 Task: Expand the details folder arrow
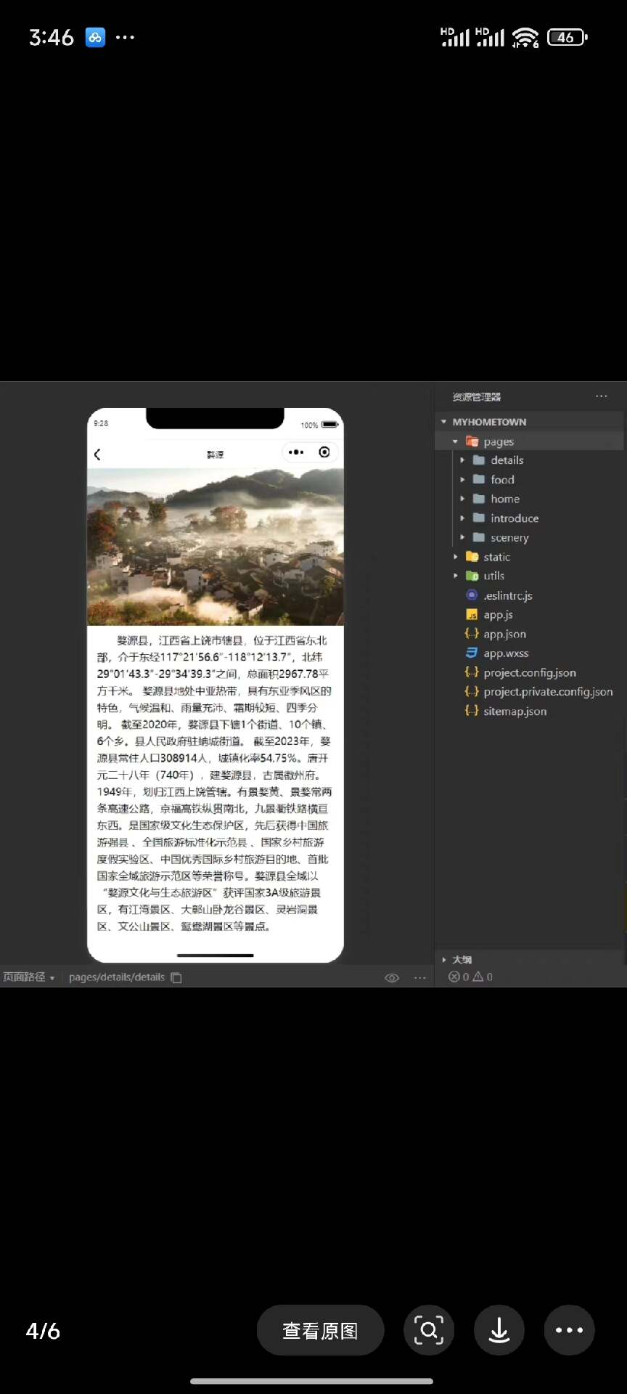(x=462, y=460)
